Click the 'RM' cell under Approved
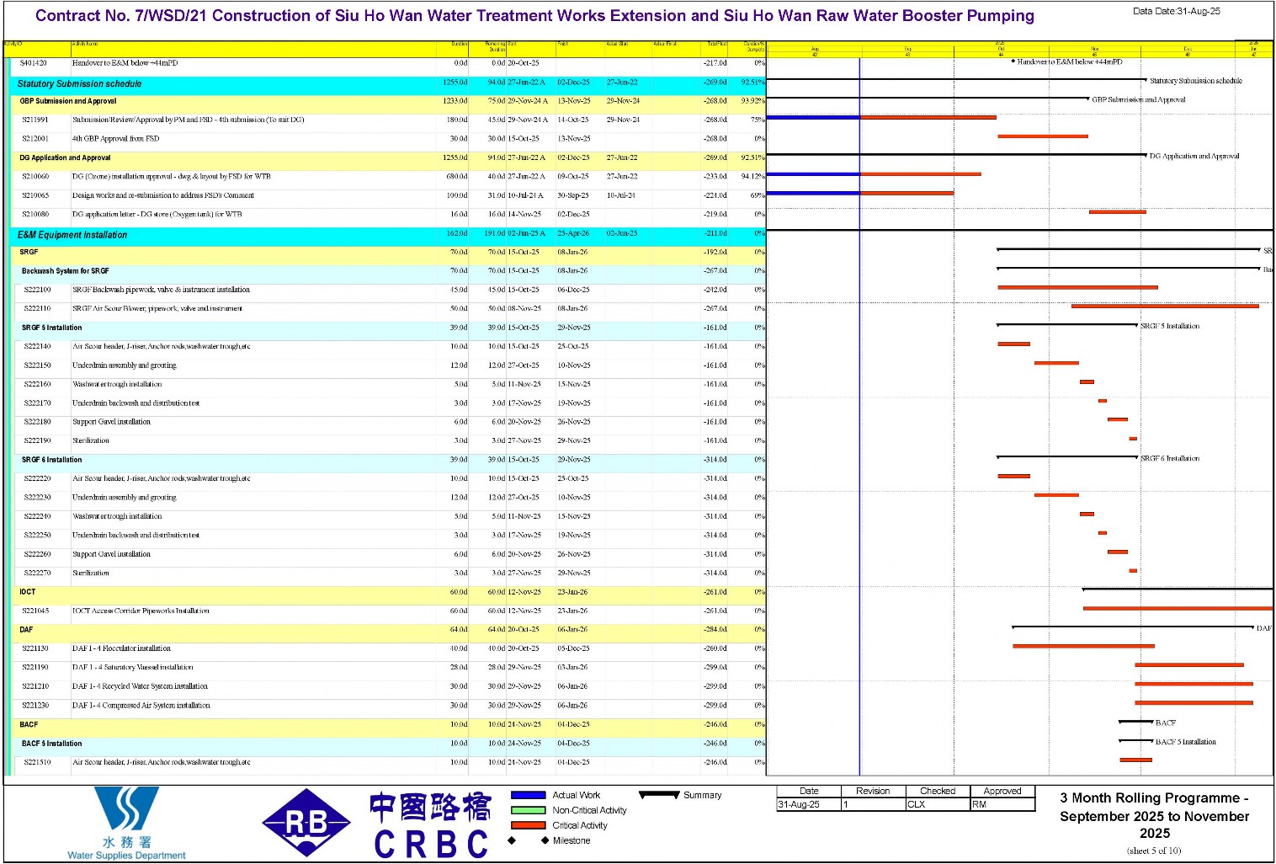 point(1002,804)
